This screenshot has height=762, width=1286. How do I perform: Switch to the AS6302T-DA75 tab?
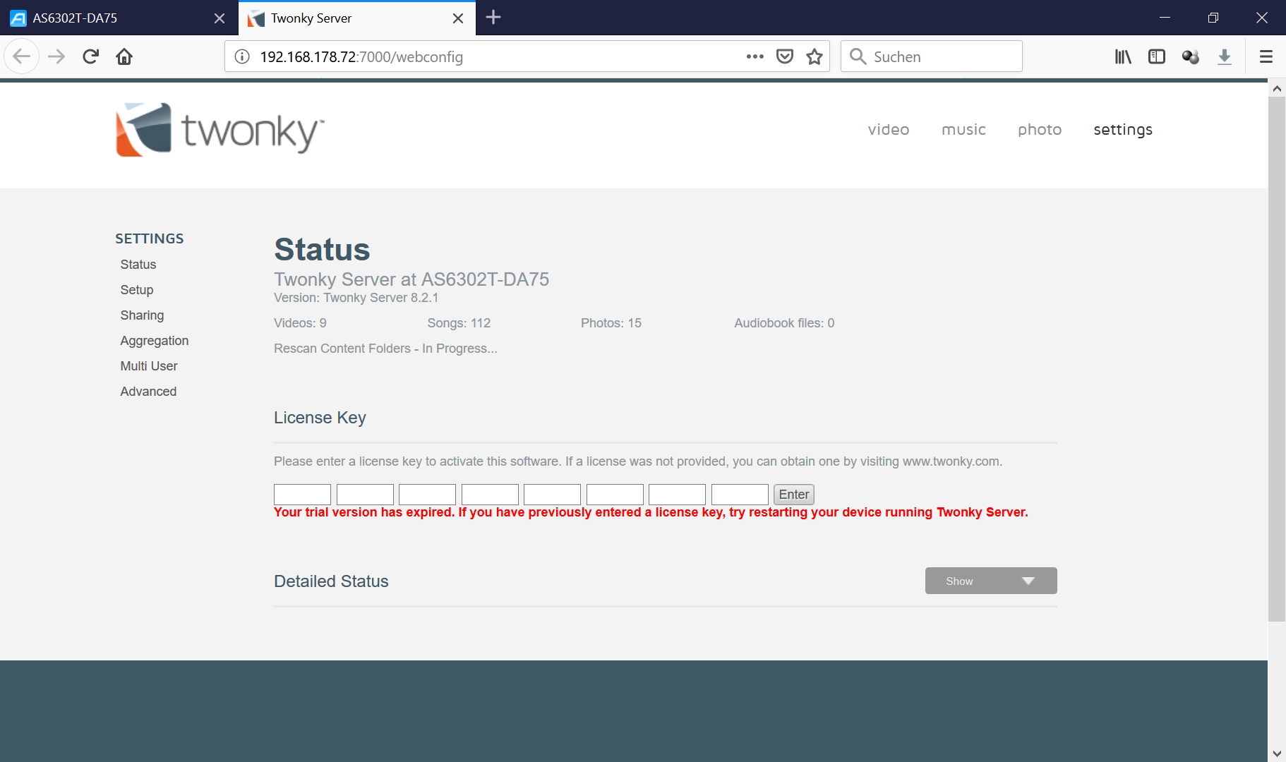pos(119,18)
